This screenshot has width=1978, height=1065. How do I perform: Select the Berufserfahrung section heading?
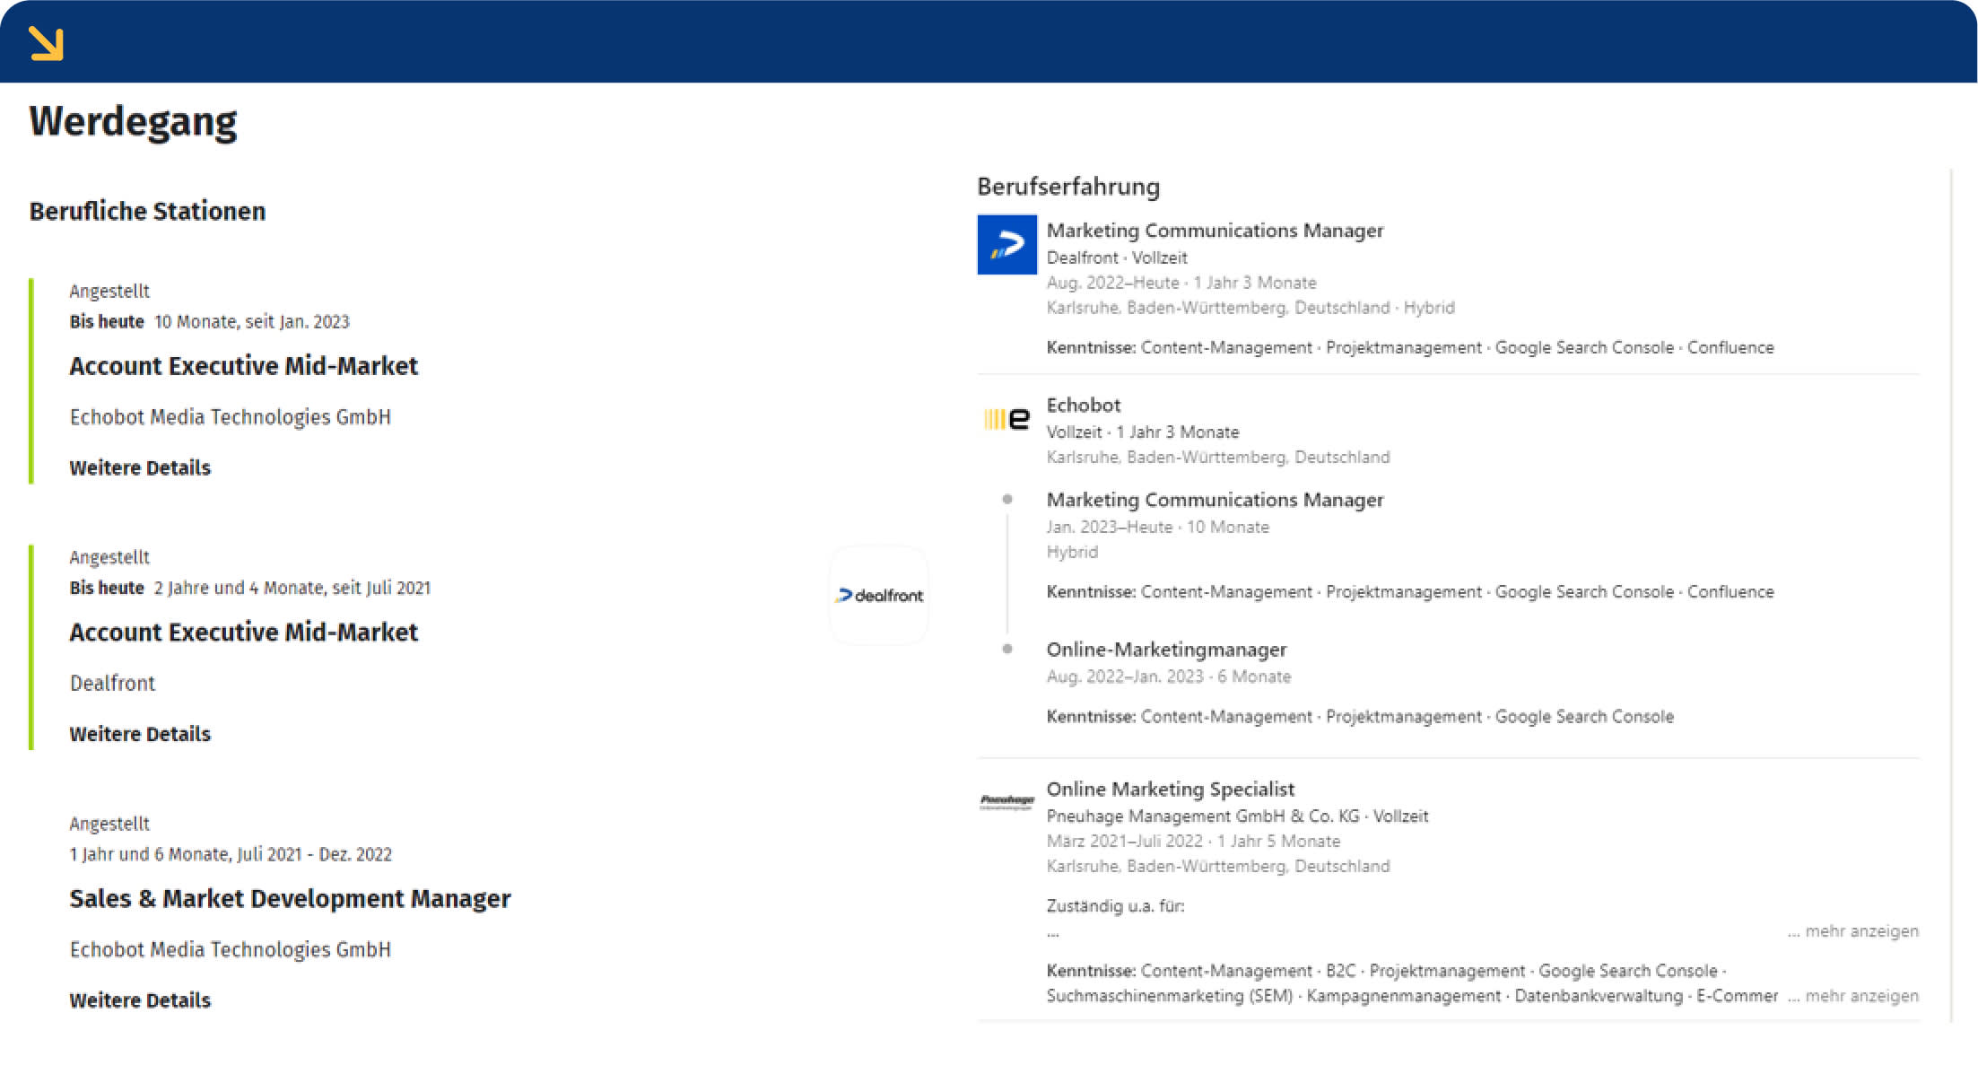coord(1067,187)
